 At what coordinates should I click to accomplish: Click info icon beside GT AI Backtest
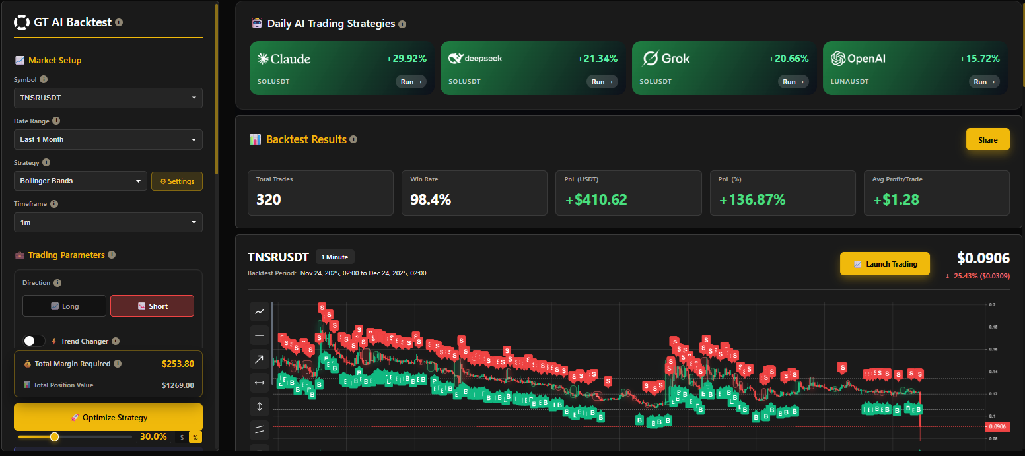tap(119, 22)
